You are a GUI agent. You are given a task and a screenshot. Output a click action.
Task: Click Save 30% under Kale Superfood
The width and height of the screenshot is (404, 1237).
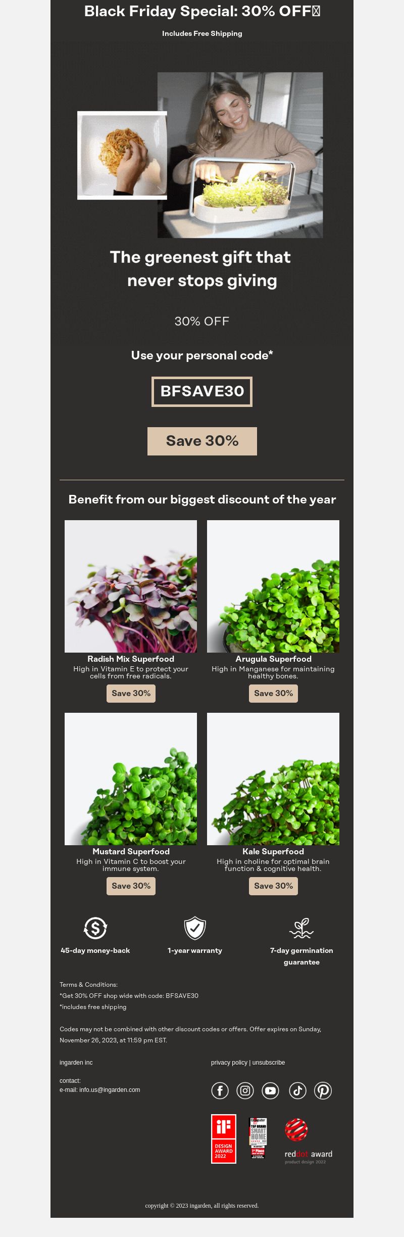point(273,886)
